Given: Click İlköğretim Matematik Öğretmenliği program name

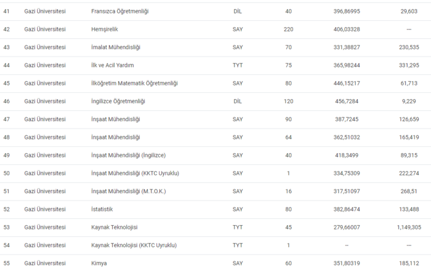Looking at the screenshot, I should point(134,83).
